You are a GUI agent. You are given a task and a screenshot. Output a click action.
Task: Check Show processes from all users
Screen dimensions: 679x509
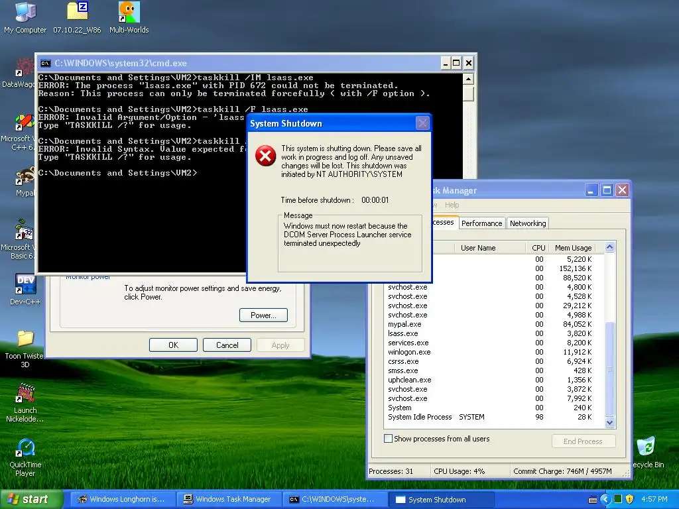click(389, 439)
